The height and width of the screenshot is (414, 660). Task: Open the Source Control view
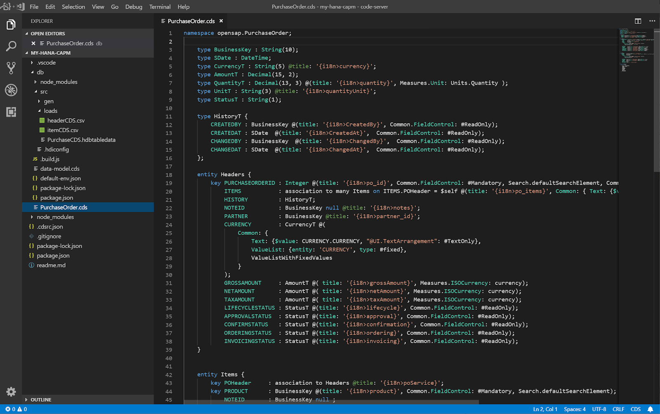click(11, 68)
